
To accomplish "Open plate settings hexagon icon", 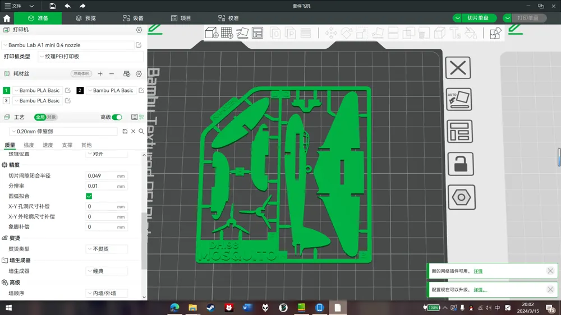I will [461, 197].
